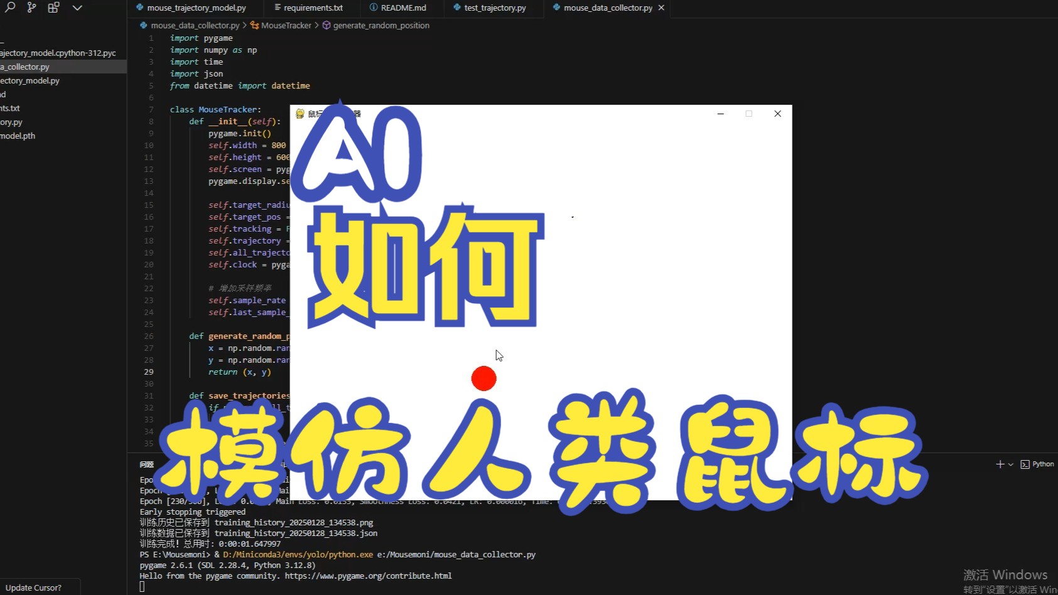This screenshot has width=1058, height=595.
Task: Open the pygame.org/contribute link in terminal
Action: (x=370, y=576)
